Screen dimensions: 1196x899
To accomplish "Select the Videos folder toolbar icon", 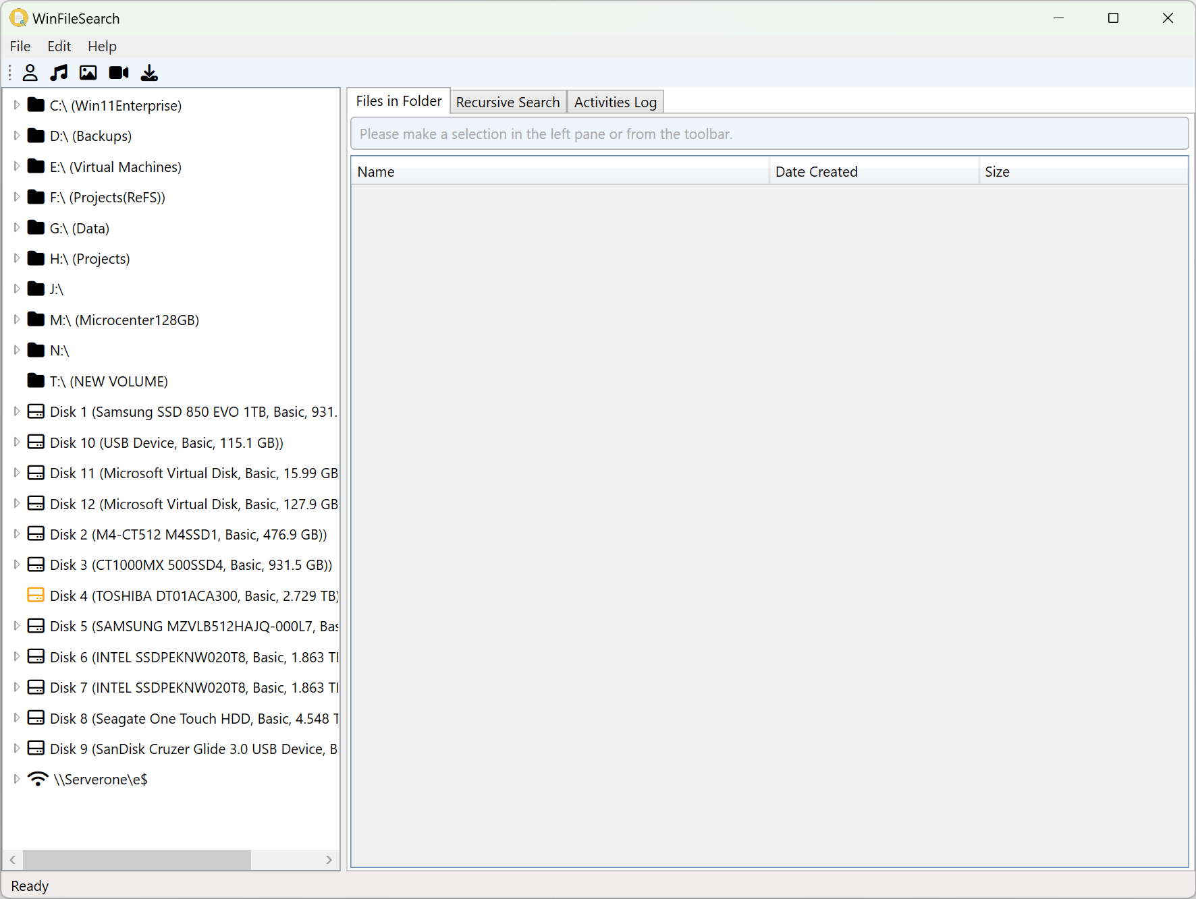I will 119,73.
